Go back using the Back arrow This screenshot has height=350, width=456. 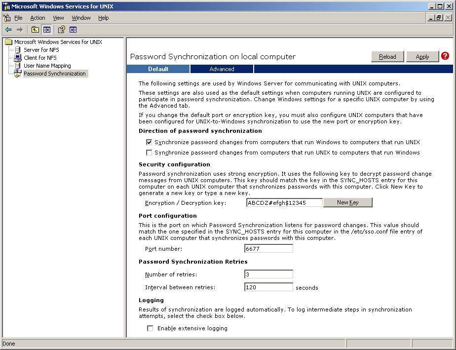click(8, 30)
